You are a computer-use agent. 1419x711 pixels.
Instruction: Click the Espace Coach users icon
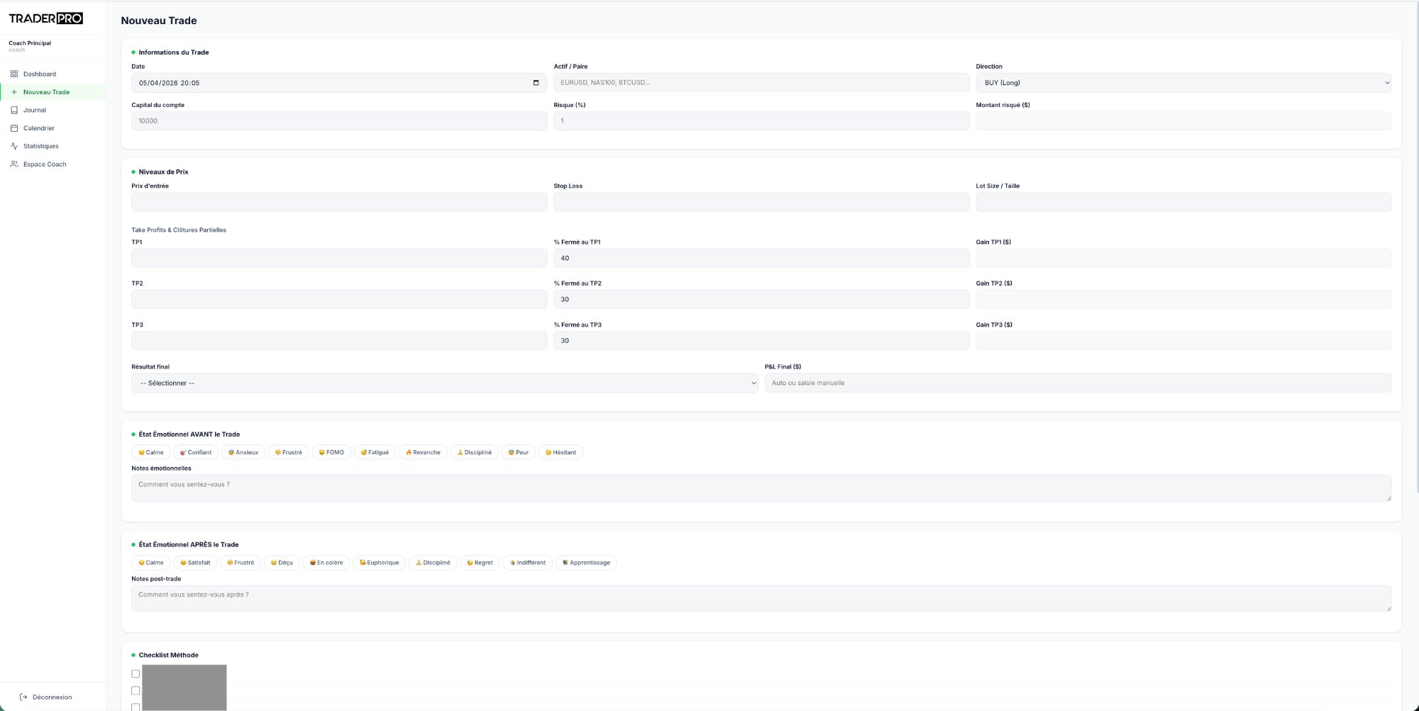point(14,164)
